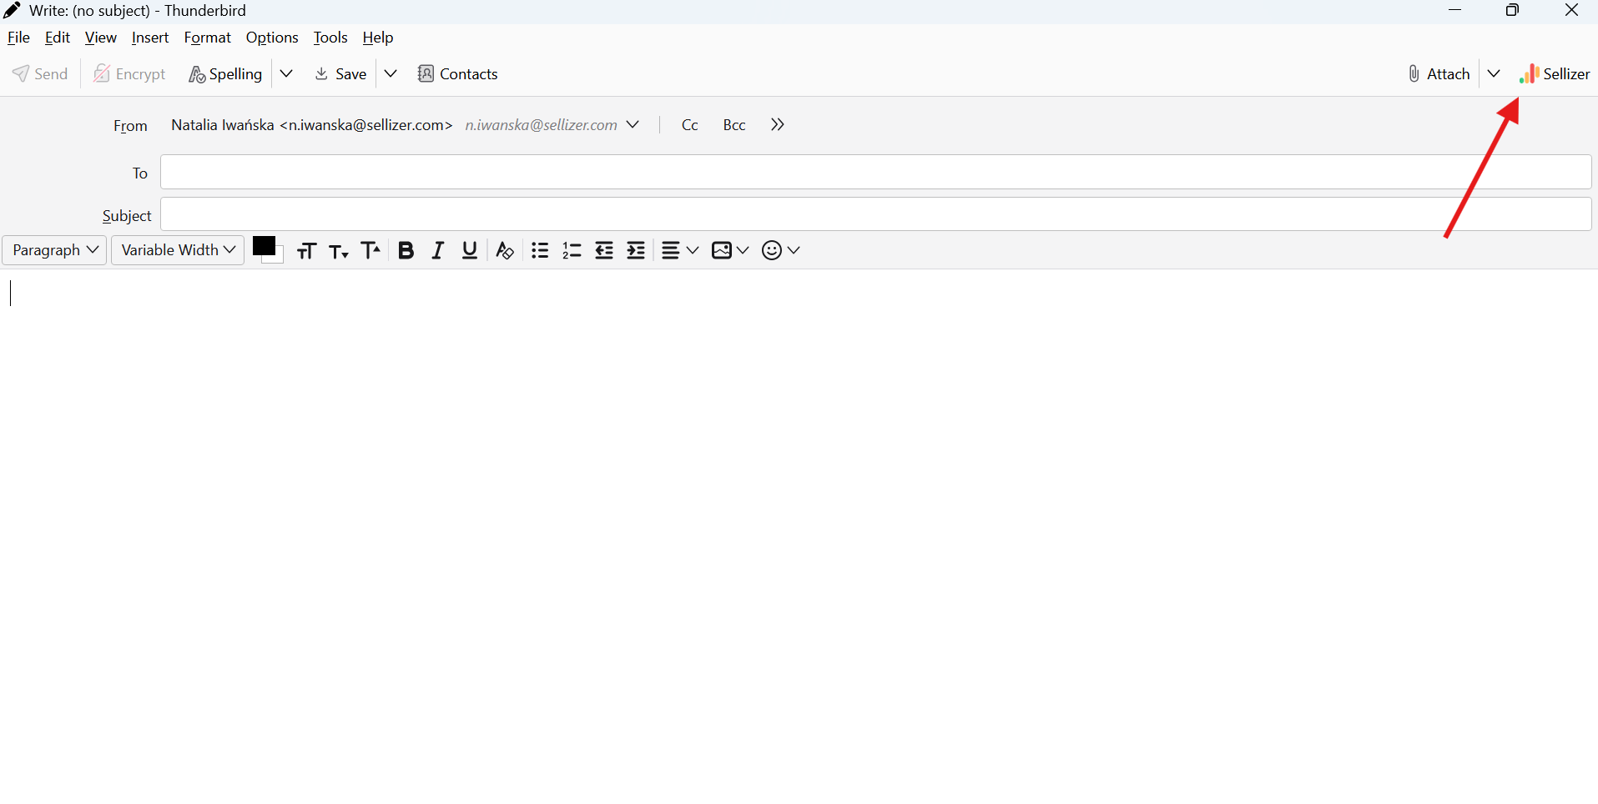Show the Cc address field

tap(690, 124)
